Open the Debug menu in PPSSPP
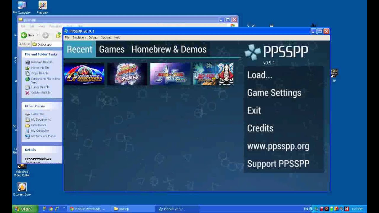The width and height of the screenshot is (379, 213). point(93,38)
